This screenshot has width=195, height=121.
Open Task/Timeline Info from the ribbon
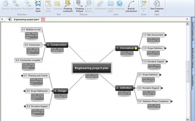[x=157, y=7]
